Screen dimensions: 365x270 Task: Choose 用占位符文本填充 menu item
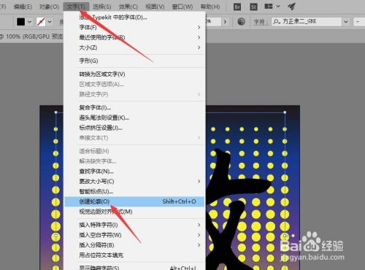[x=134, y=255]
